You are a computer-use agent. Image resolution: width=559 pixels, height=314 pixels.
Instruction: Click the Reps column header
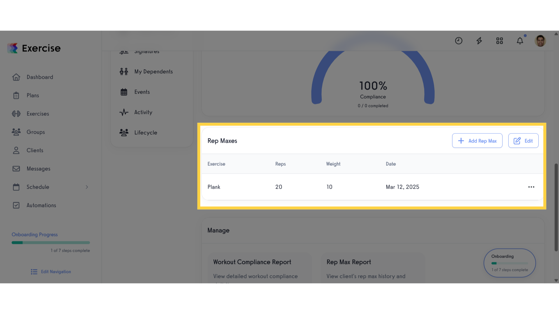tap(280, 164)
